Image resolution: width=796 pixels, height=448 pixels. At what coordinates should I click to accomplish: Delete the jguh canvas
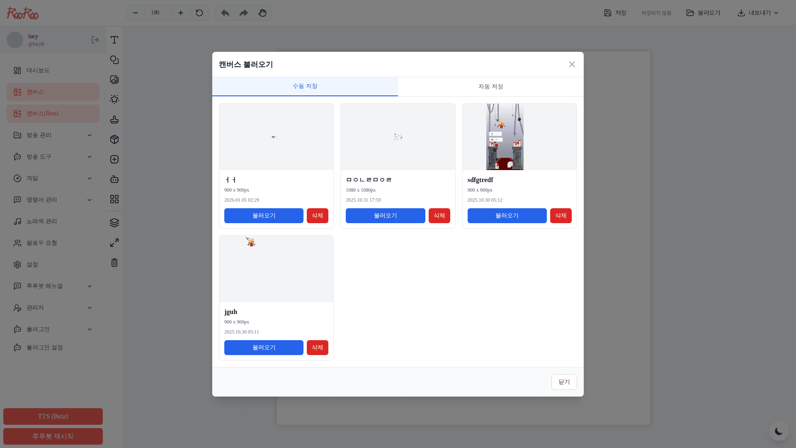click(x=317, y=348)
